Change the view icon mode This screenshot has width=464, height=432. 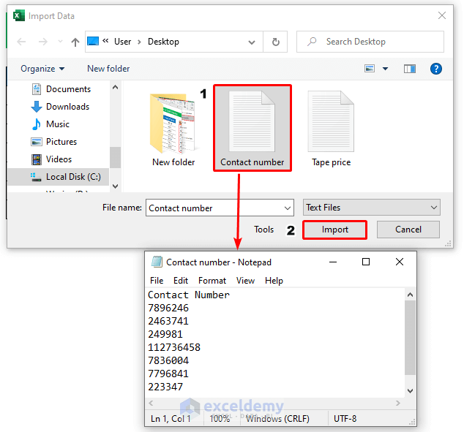click(370, 69)
